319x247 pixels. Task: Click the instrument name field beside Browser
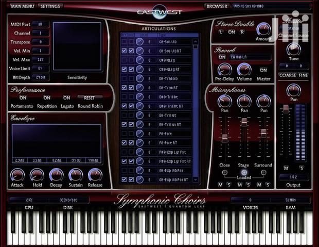click(x=271, y=6)
